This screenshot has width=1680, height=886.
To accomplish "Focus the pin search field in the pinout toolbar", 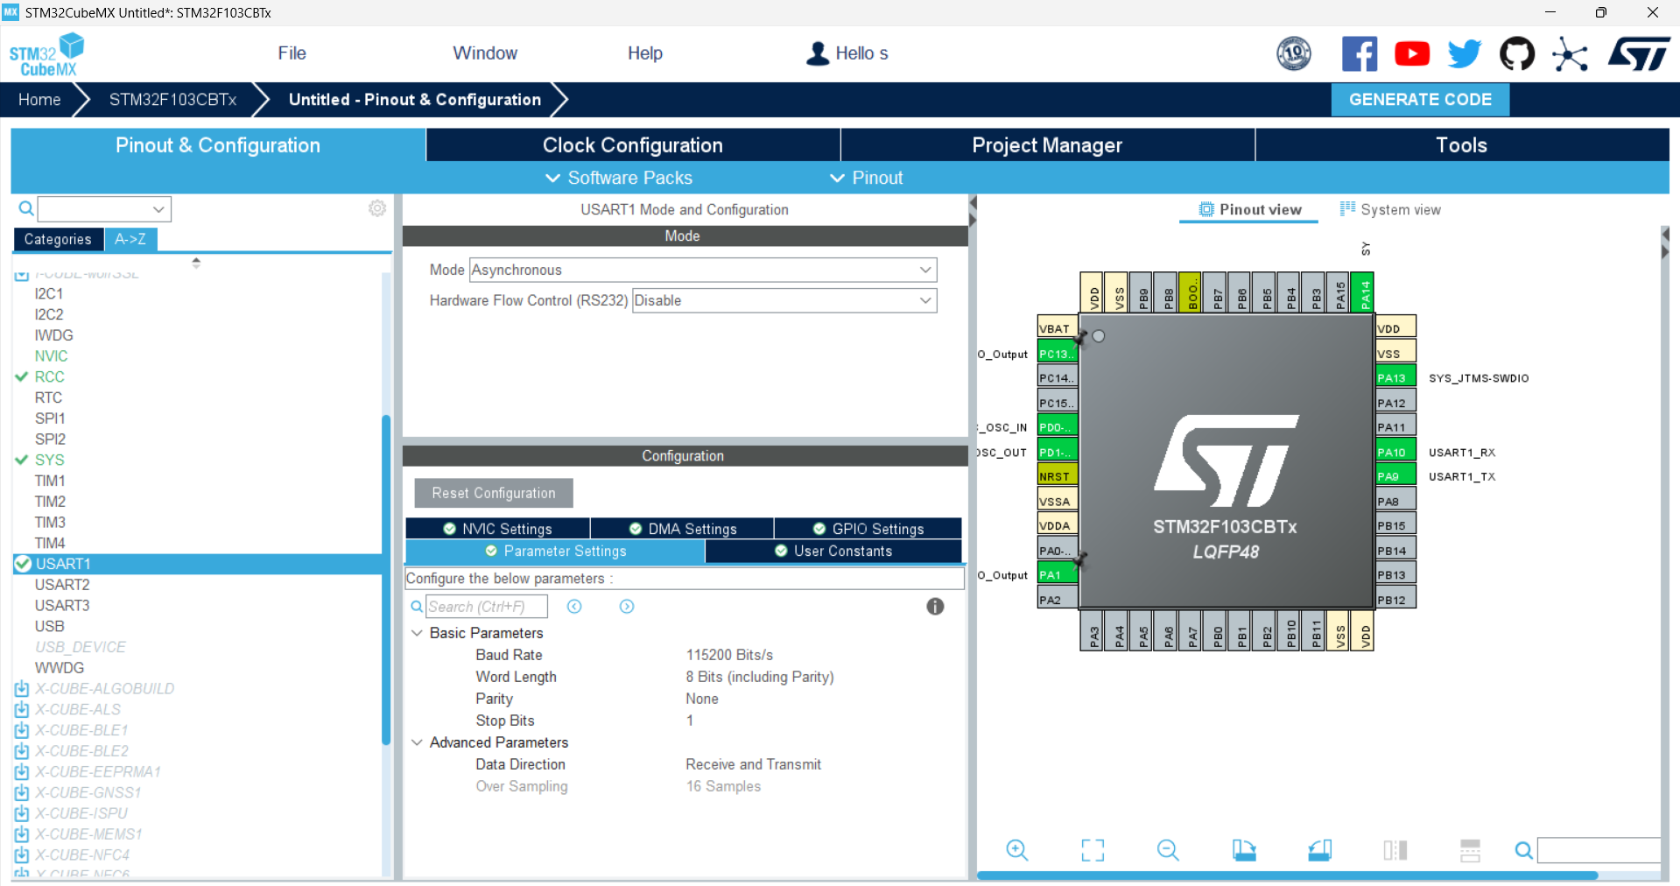I will [1599, 850].
